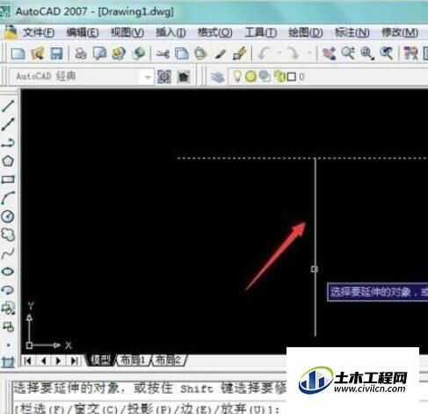428x414 pixels.
Task: Go to next layout tab arrow
Action: [58, 360]
